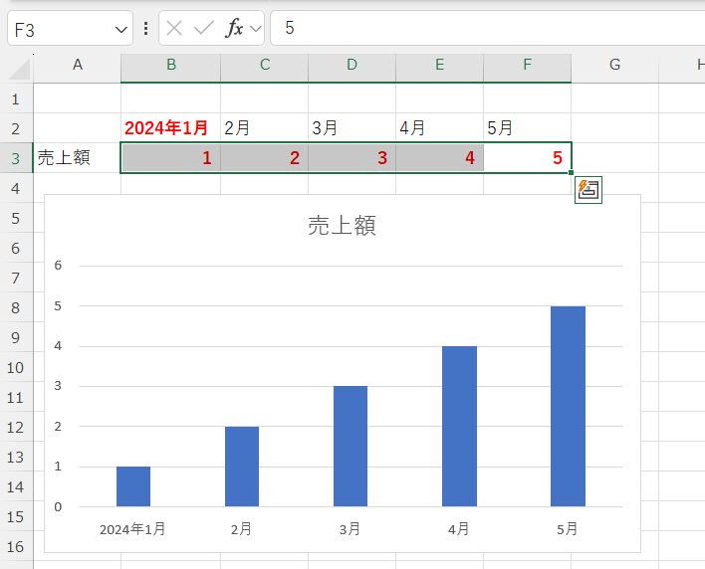Screen dimensions: 705x569
Task: Select column C header
Action: point(265,65)
